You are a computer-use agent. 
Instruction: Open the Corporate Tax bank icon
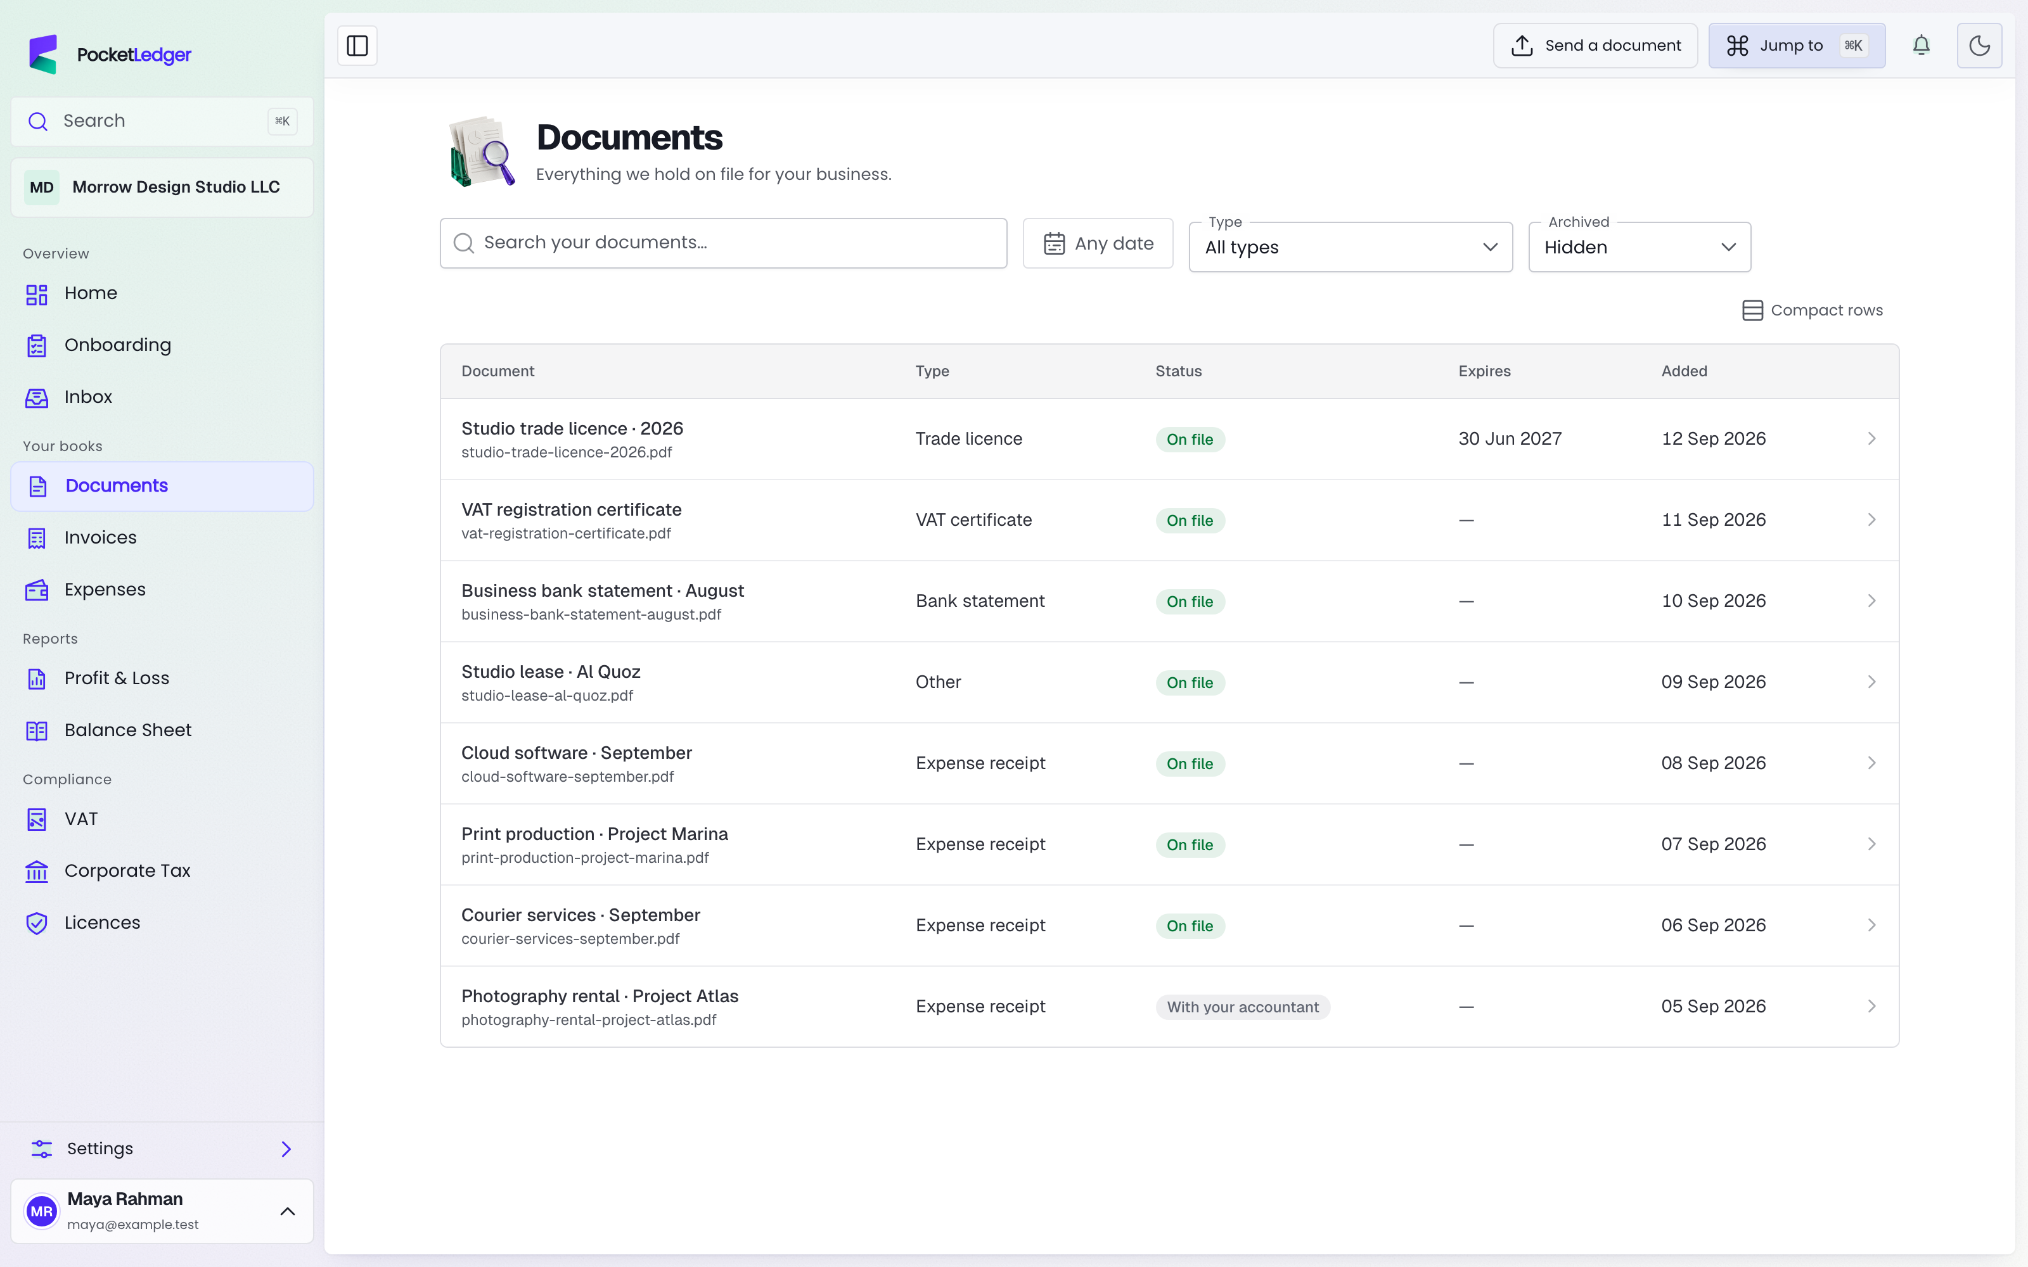[x=37, y=872]
